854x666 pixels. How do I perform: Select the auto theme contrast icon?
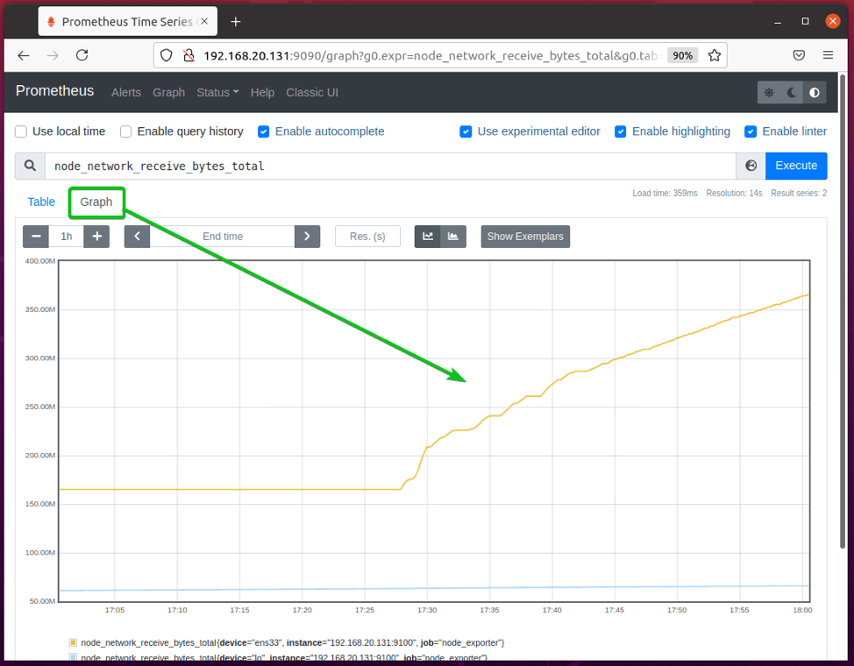pyautogui.click(x=815, y=93)
